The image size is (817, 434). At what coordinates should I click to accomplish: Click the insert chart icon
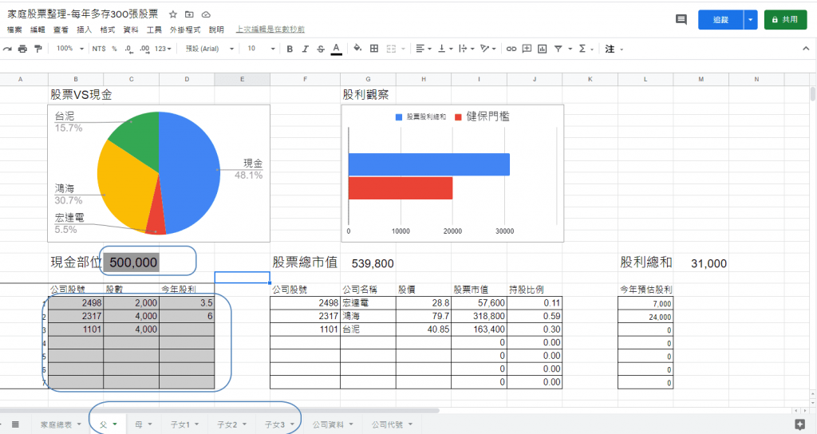coord(543,49)
